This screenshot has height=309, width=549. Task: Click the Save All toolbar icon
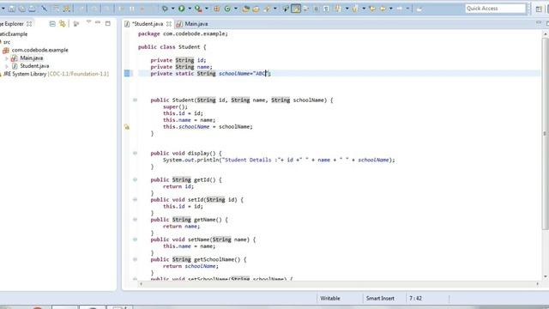click(x=21, y=9)
